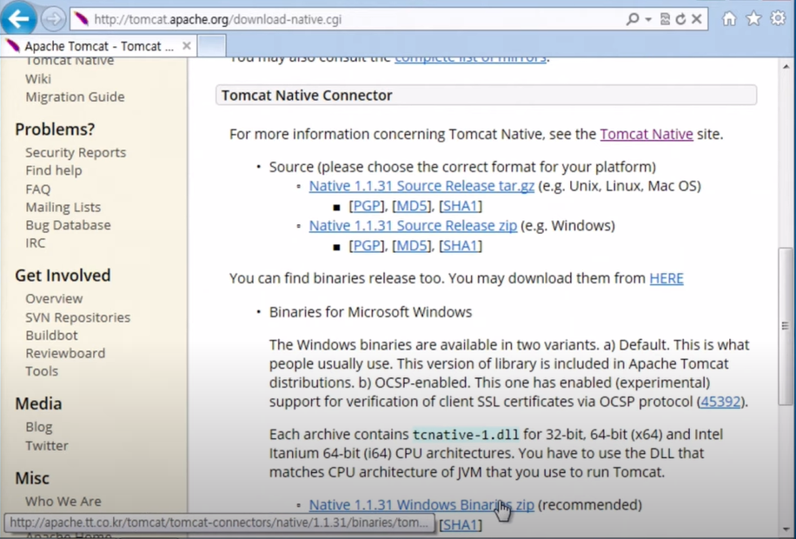The height and width of the screenshot is (539, 796).
Task: Go to Mailing Lists
Action: 63,207
